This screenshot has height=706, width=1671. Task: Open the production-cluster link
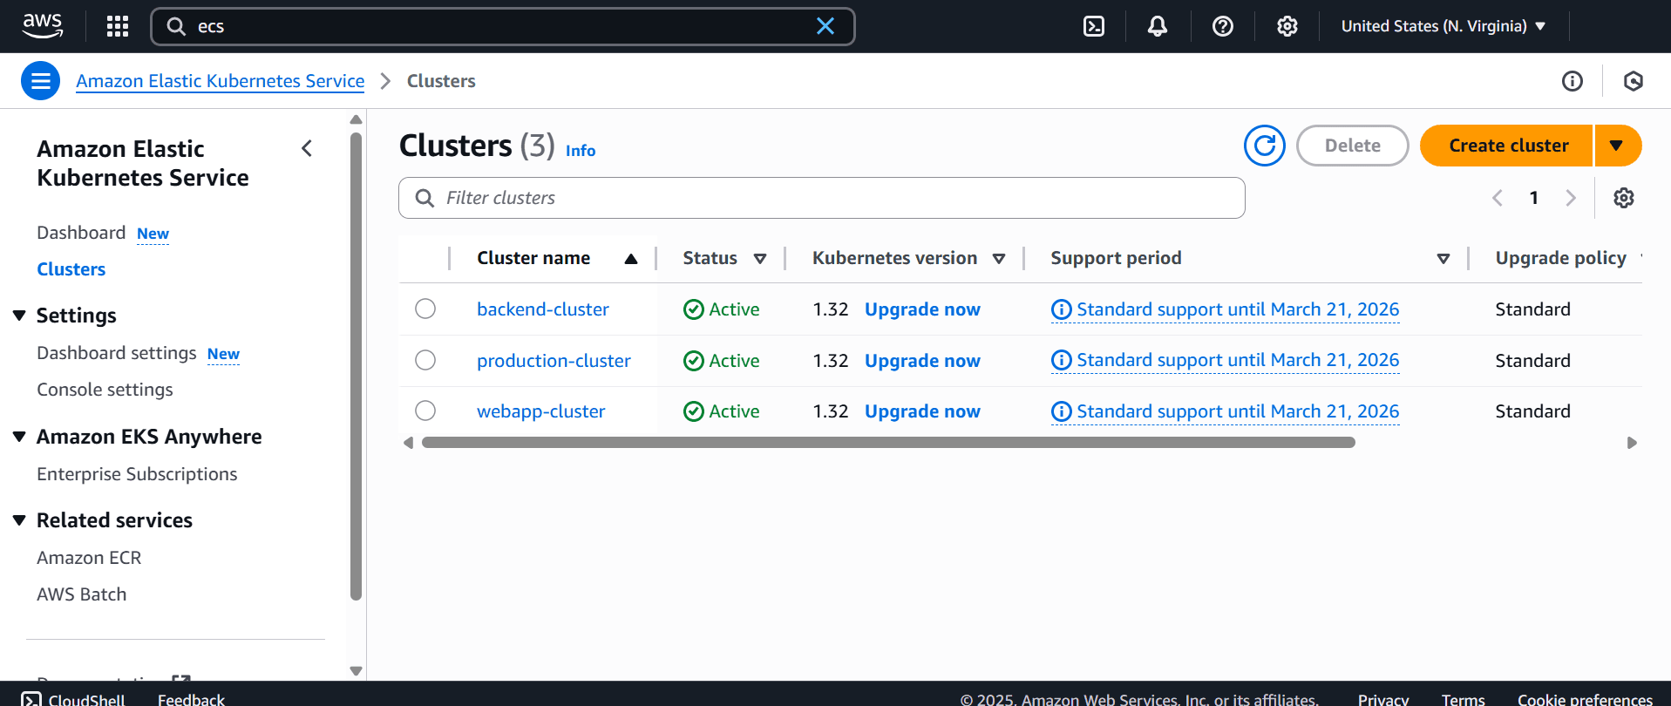click(x=554, y=361)
